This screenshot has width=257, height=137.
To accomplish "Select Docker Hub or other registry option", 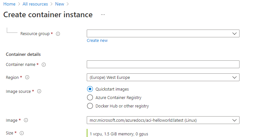I will click(90, 106).
